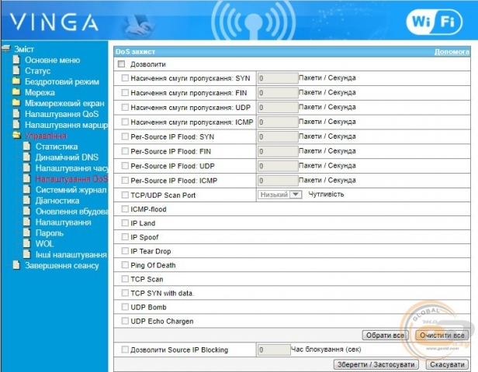
Task: Check Per-Source IP Flood: ICMP
Action: (x=125, y=181)
